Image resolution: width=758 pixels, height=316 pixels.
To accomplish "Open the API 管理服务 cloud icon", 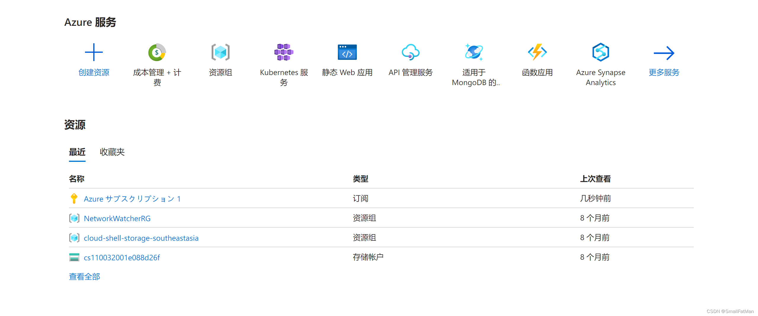I will 410,52.
